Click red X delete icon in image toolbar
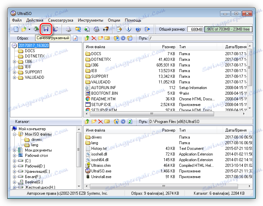 coord(94,38)
